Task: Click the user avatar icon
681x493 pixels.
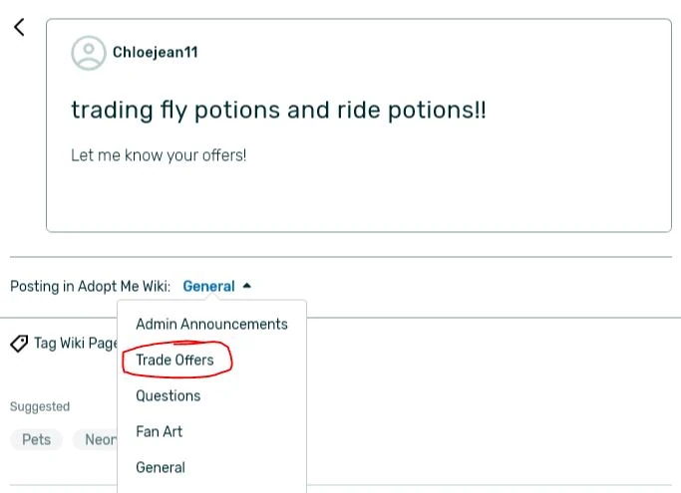Action: (x=89, y=53)
